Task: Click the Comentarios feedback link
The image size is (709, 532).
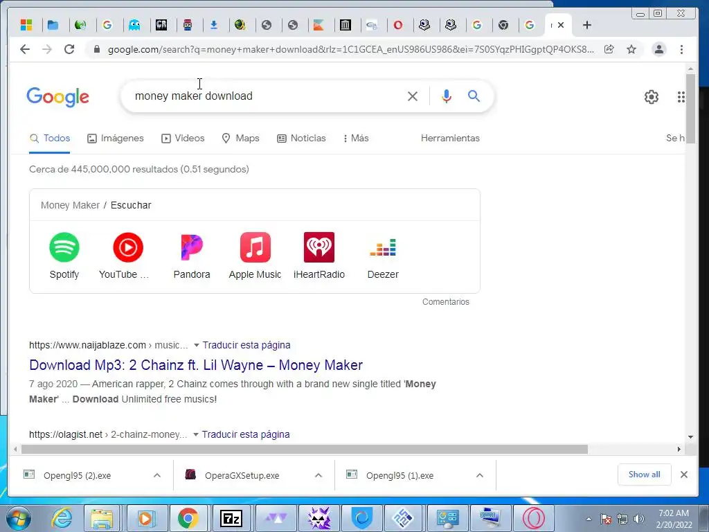Action: point(445,302)
